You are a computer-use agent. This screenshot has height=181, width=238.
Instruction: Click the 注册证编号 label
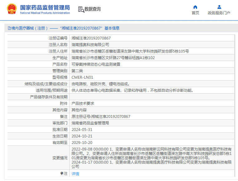(x=58, y=38)
